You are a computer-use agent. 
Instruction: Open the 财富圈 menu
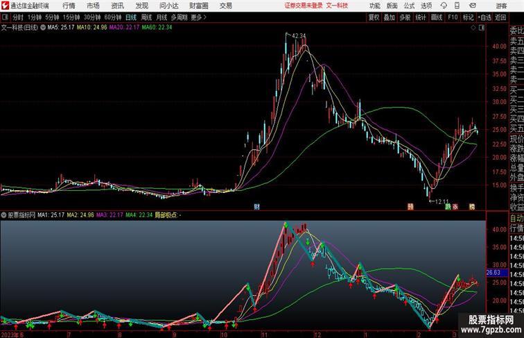199,6
